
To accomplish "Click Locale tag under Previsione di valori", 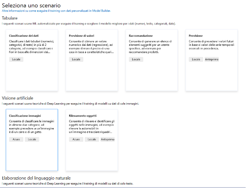I will point(76,59).
